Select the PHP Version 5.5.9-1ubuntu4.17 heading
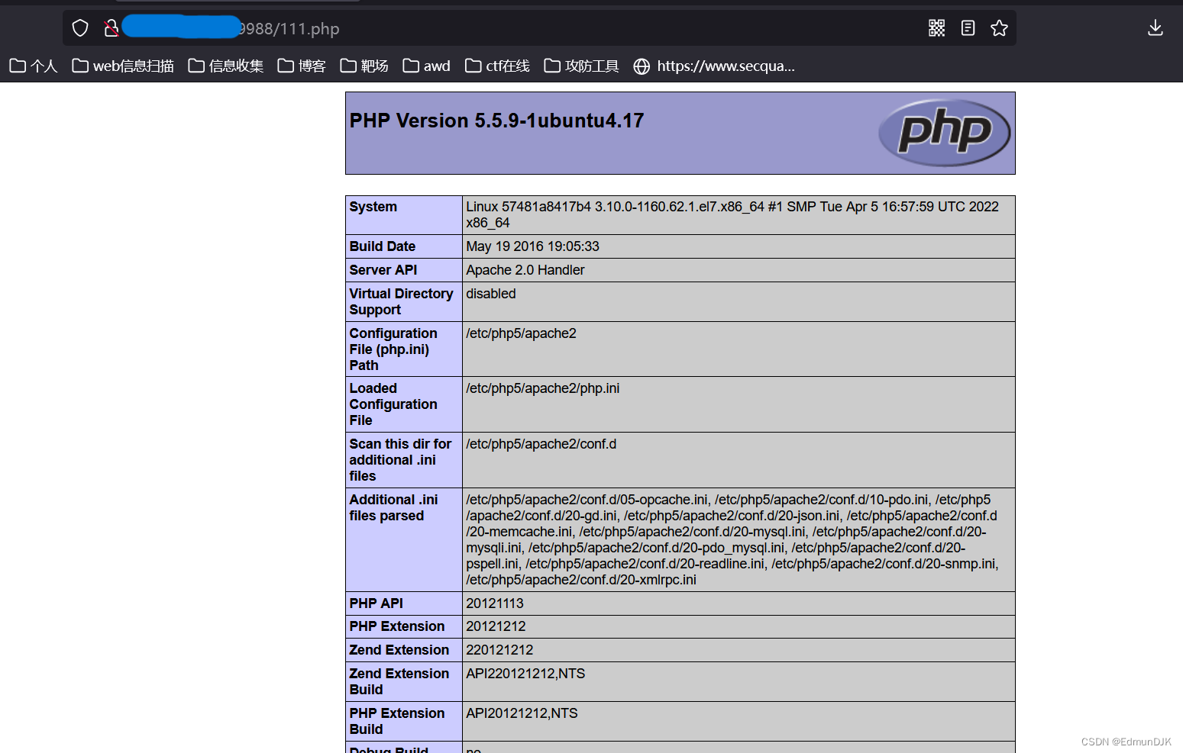 click(x=497, y=121)
